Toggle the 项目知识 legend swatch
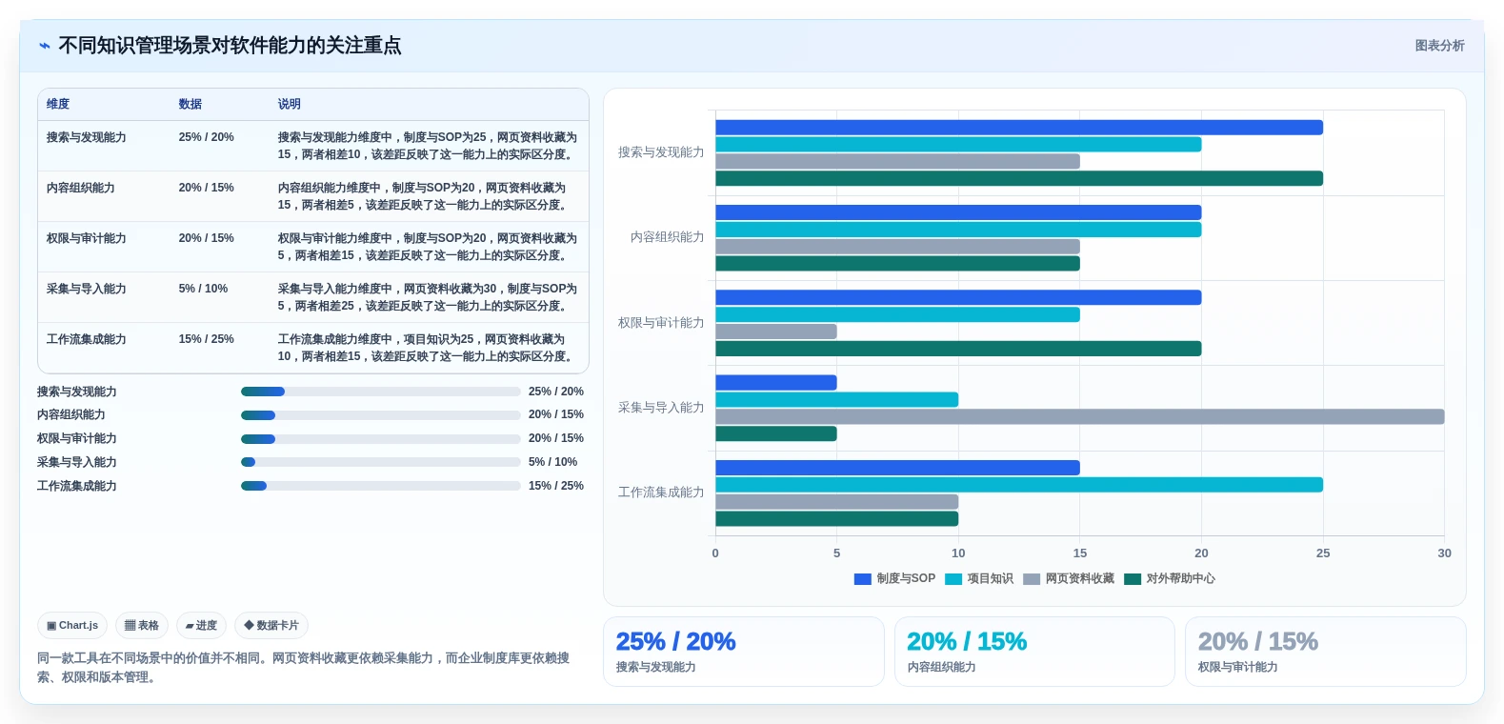 coord(953,579)
